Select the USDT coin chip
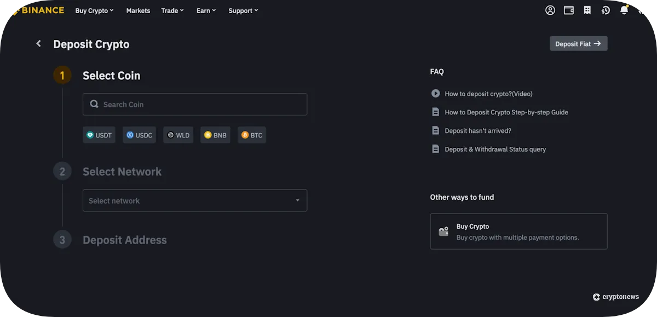This screenshot has height=317, width=657. coord(99,135)
